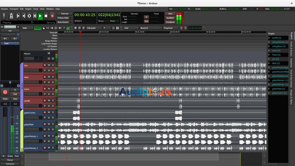Click the zoom out magnifier button
This screenshot has height=166, width=295.
coord(75,28)
